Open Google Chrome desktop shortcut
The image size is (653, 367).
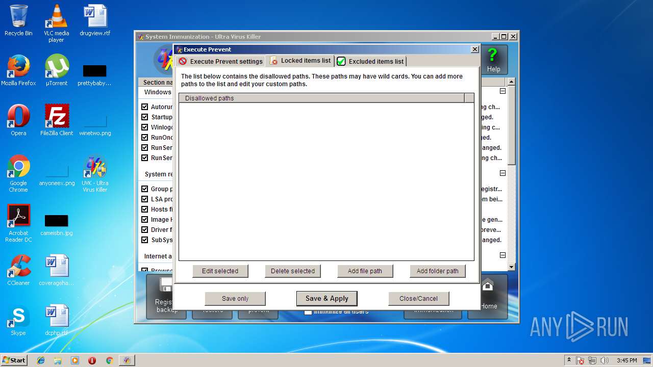click(x=18, y=173)
